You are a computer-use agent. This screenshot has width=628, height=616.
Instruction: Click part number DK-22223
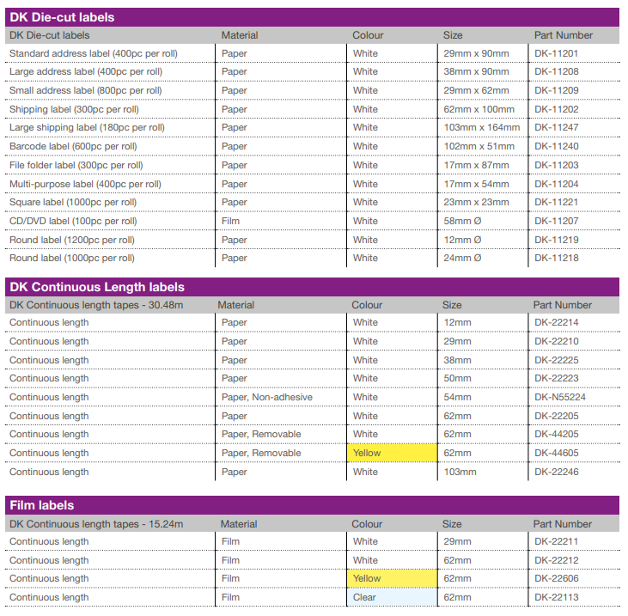[557, 378]
